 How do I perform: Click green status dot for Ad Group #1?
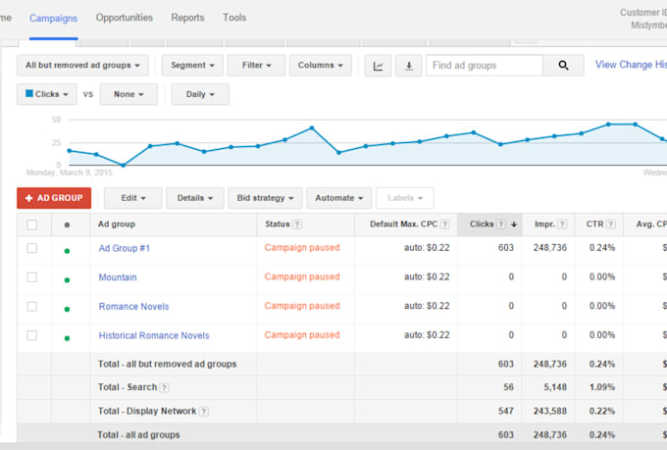(67, 251)
